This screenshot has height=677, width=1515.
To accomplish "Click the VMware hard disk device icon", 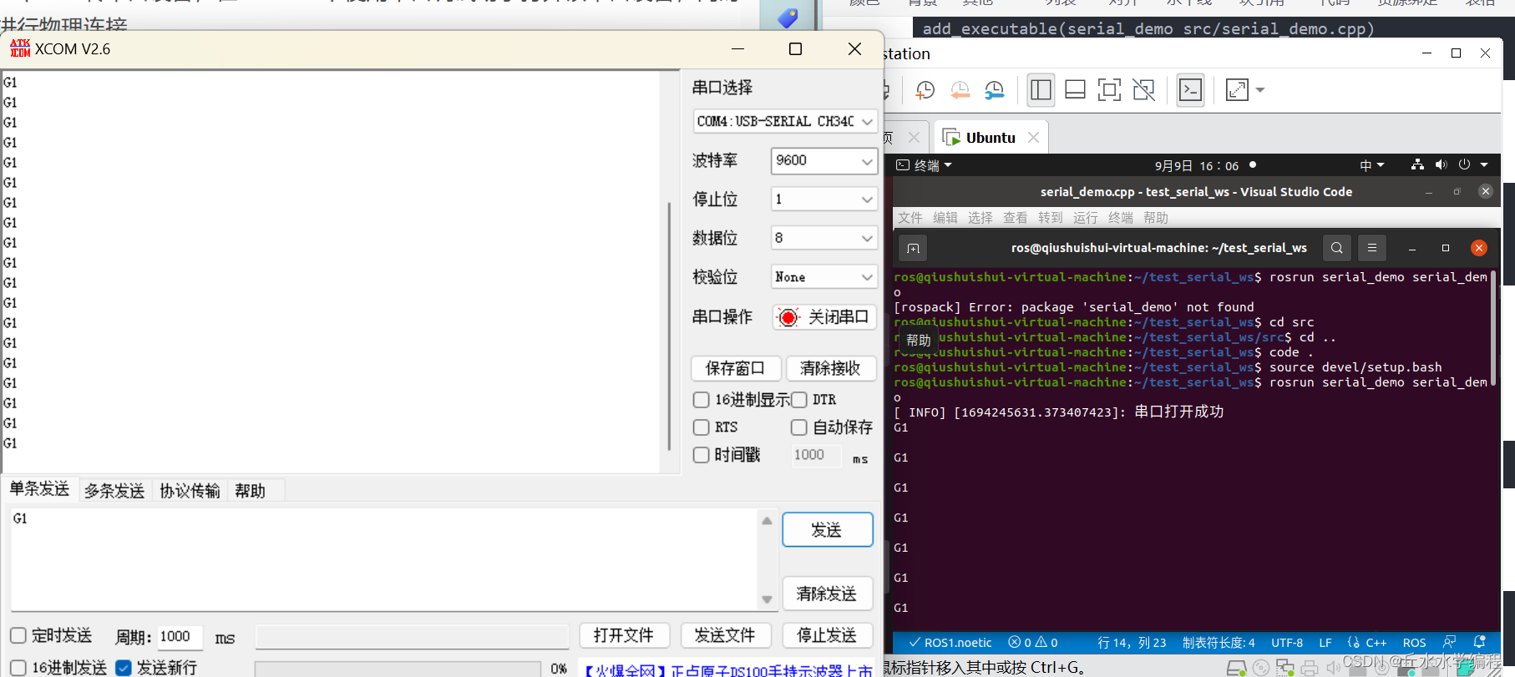I will coord(1236,668).
